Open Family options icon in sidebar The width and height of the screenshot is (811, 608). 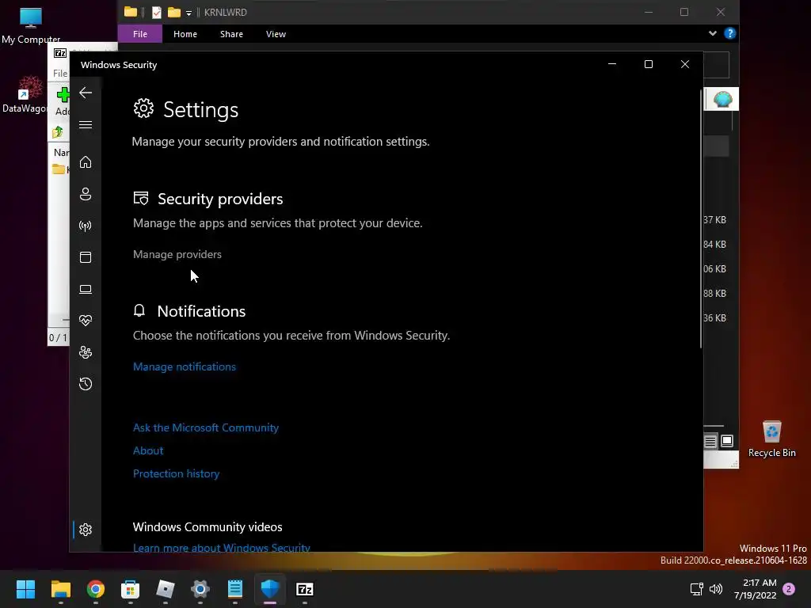tap(86, 352)
